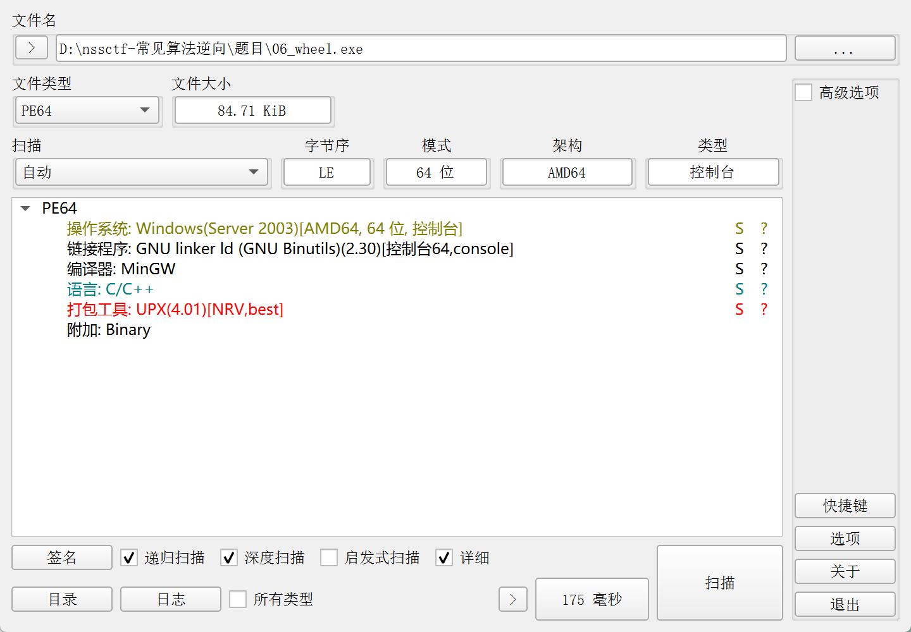Collapse the PE64 tree node
Screen dimensions: 911x632
click(x=25, y=209)
